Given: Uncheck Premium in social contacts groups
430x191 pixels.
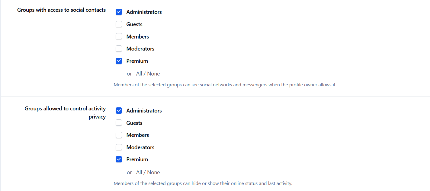Looking at the screenshot, I should (x=119, y=61).
